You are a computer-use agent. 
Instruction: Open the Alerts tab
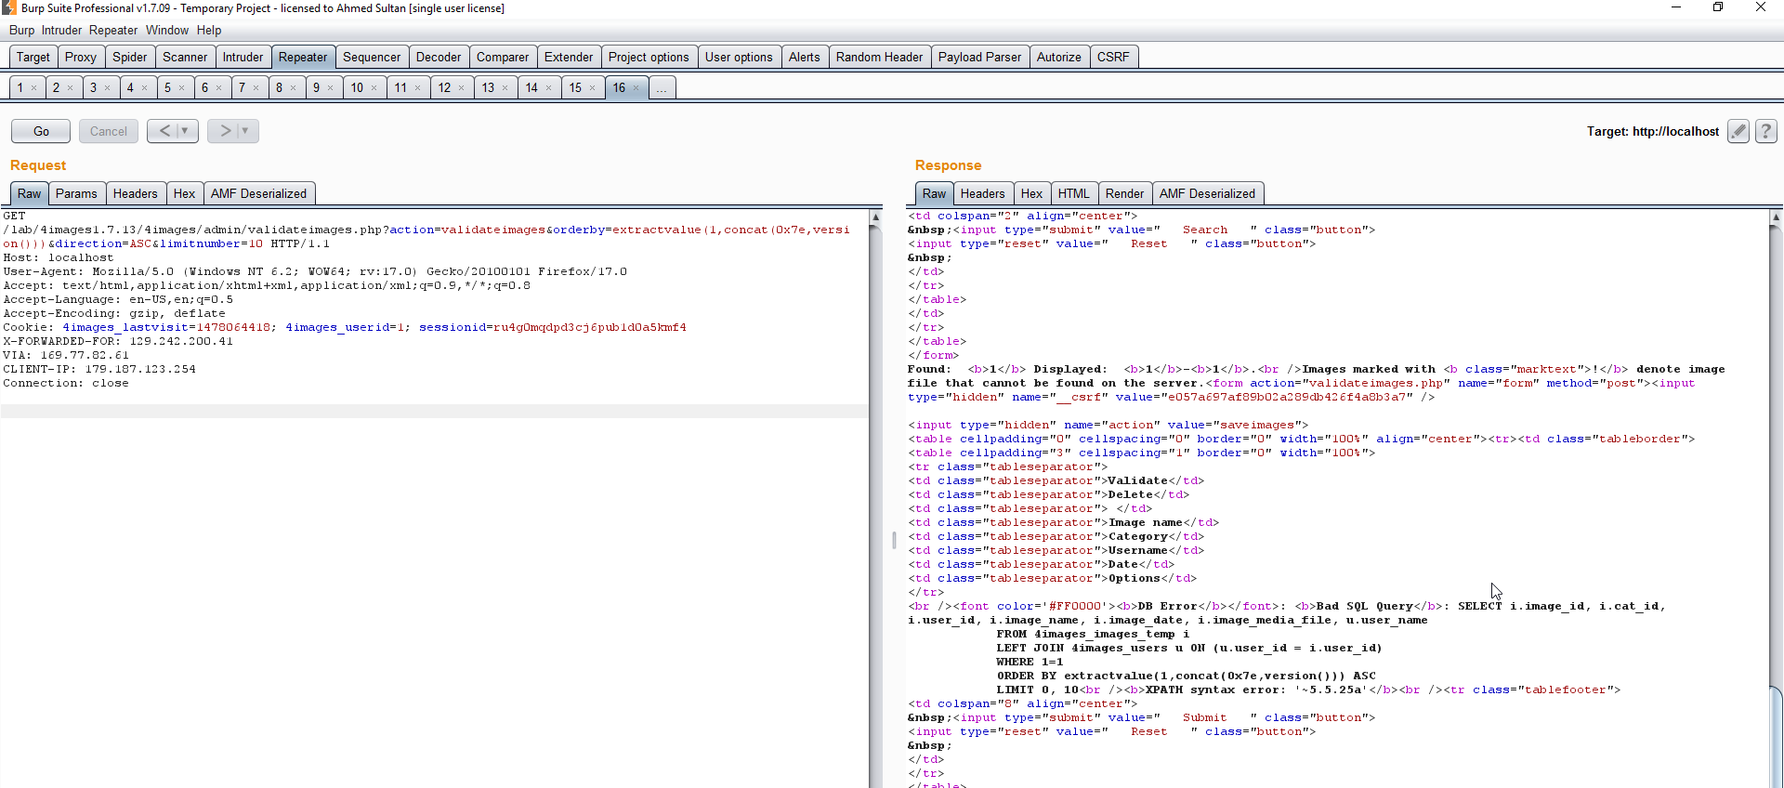805,57
